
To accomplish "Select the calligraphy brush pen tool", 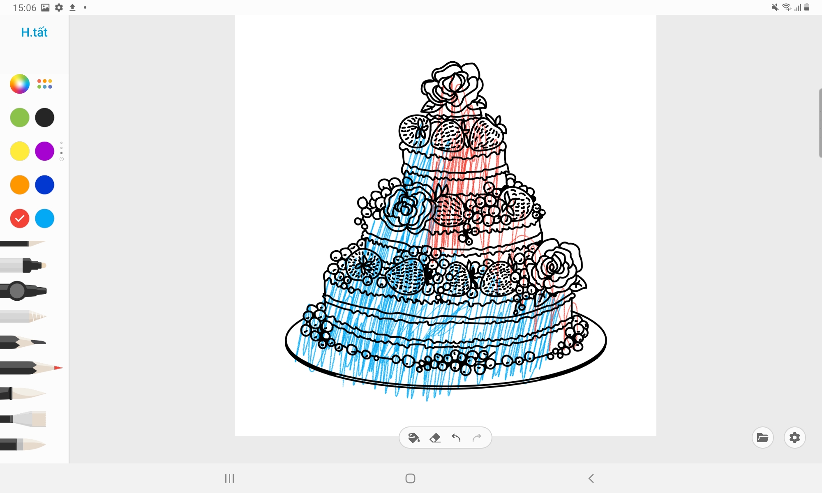I will (23, 342).
